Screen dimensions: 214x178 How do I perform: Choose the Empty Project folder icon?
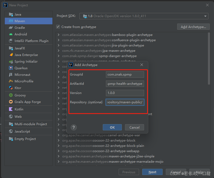click(11, 139)
